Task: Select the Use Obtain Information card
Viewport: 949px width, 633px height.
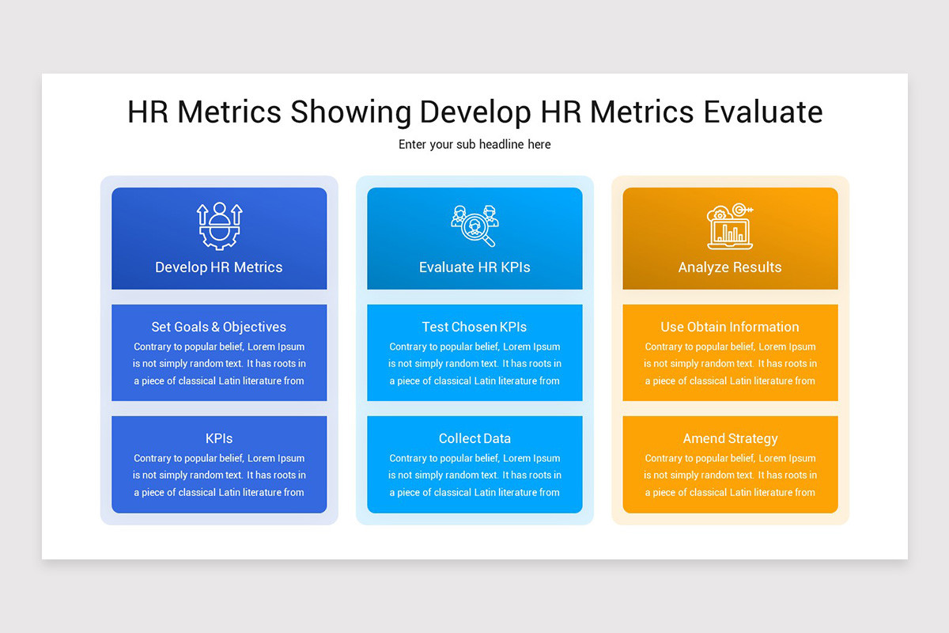Action: [x=729, y=353]
